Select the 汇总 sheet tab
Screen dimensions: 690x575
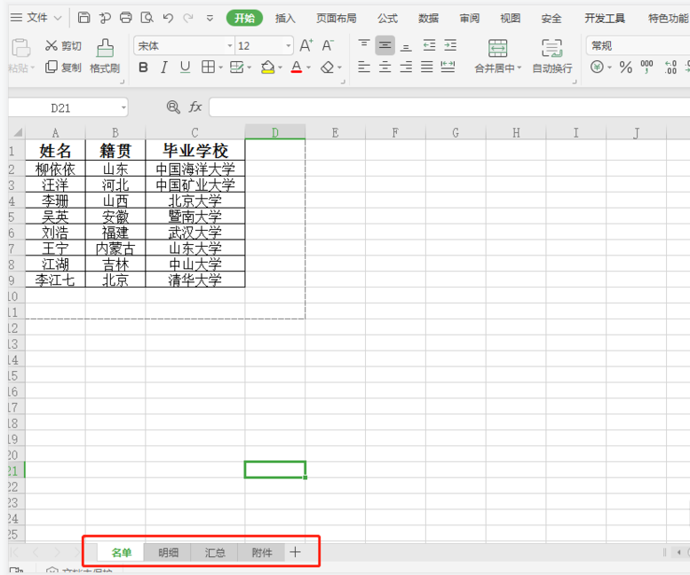pos(215,553)
